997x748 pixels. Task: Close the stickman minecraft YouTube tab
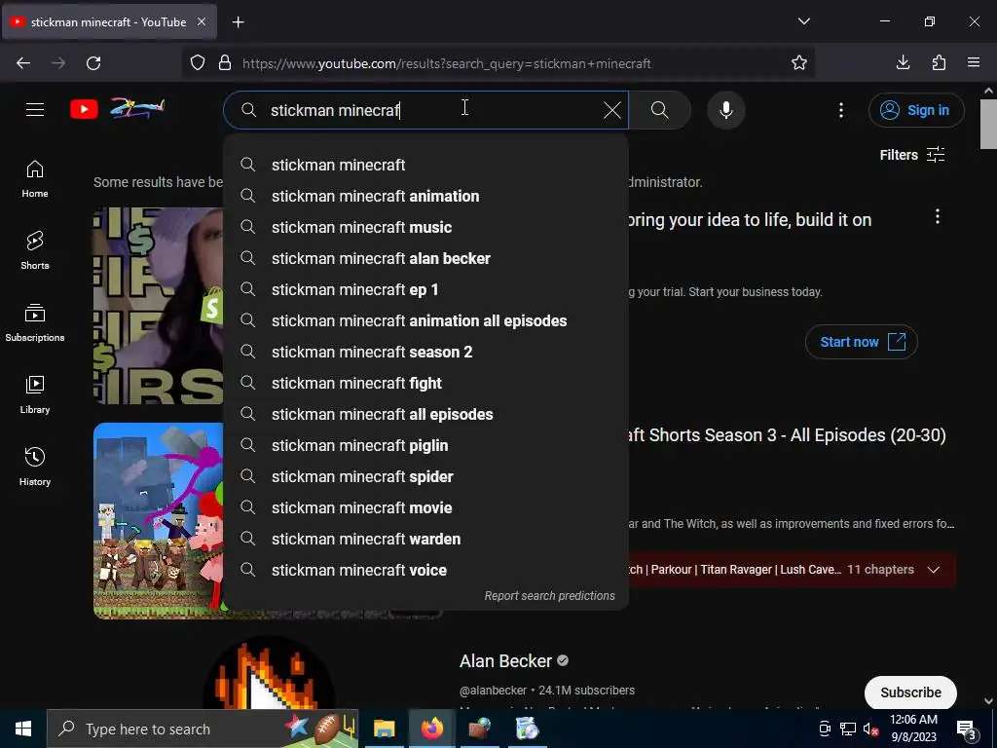(202, 21)
